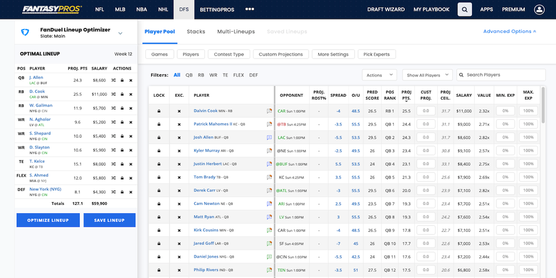This screenshot has height=278, width=556.
Task: Shuffle T. Kelce lineup slot
Action: pos(114,164)
